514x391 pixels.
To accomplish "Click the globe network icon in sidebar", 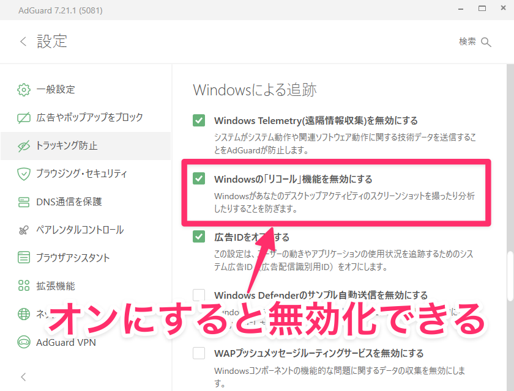I will (x=24, y=314).
